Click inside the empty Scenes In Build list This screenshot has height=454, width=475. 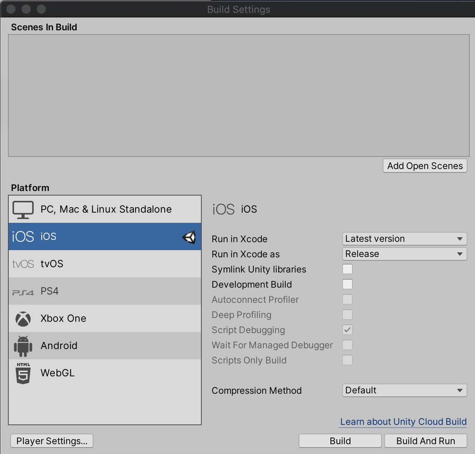coord(238,95)
